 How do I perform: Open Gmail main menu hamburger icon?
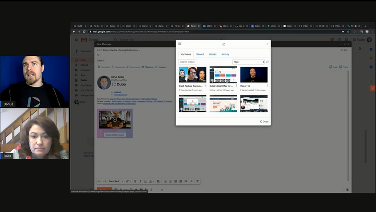(76, 40)
